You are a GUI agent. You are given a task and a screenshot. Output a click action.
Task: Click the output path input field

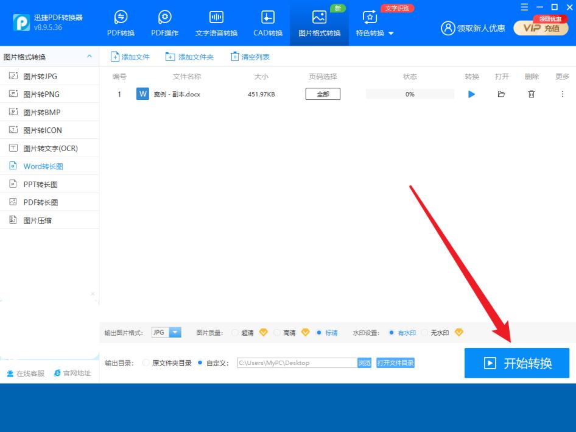pyautogui.click(x=297, y=363)
